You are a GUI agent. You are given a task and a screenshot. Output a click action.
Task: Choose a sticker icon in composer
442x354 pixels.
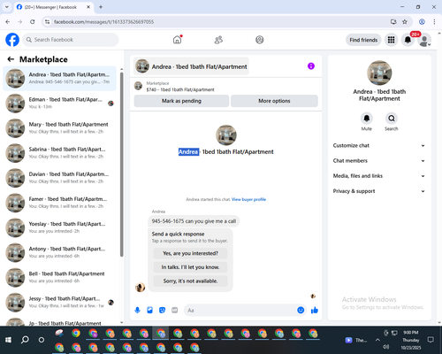pos(162,310)
